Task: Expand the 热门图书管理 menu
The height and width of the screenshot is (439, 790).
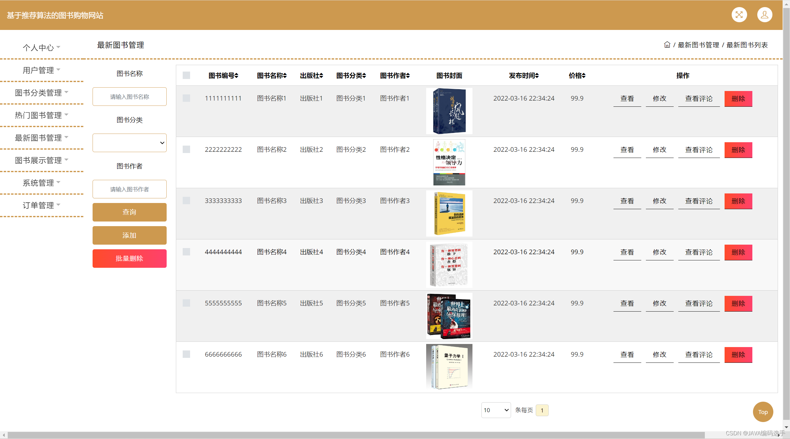Action: (x=42, y=115)
